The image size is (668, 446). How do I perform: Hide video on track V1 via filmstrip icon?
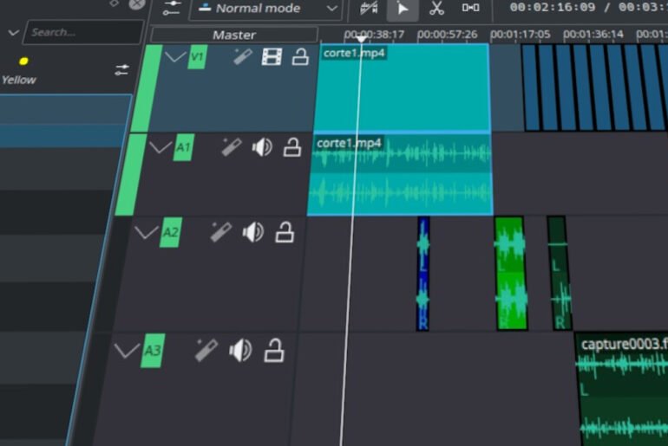coord(272,57)
